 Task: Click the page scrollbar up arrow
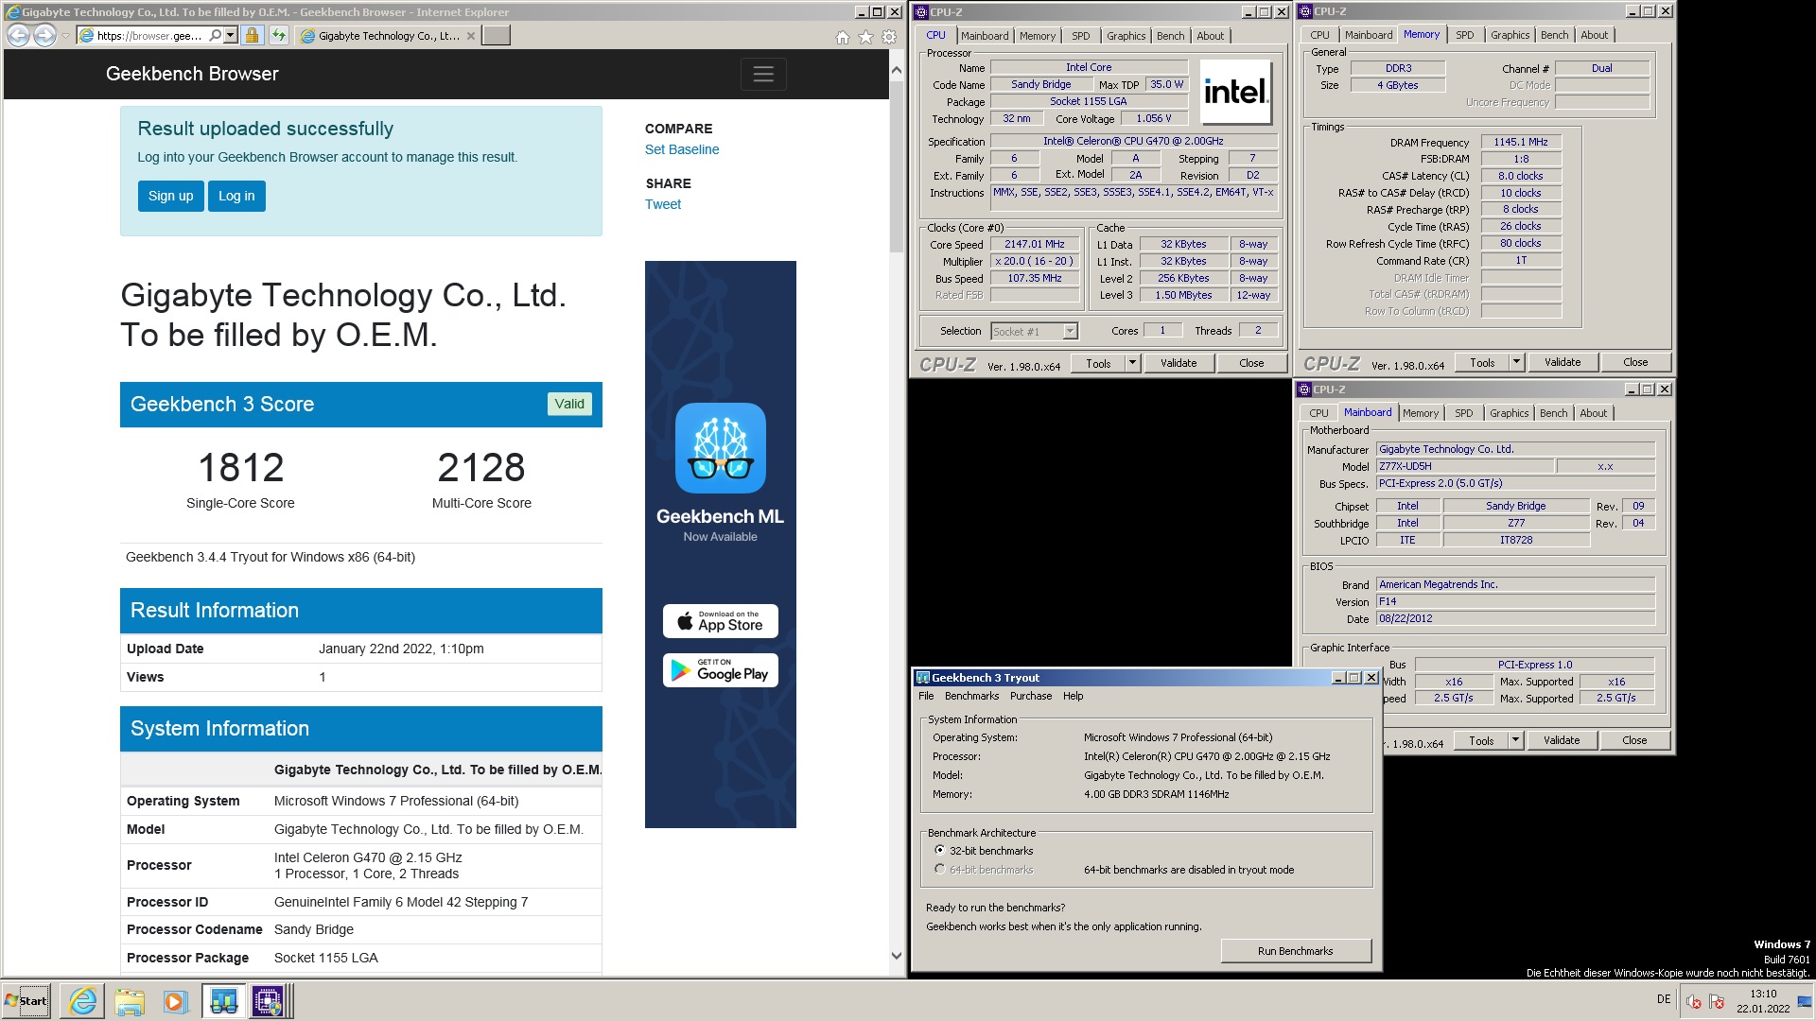[897, 71]
